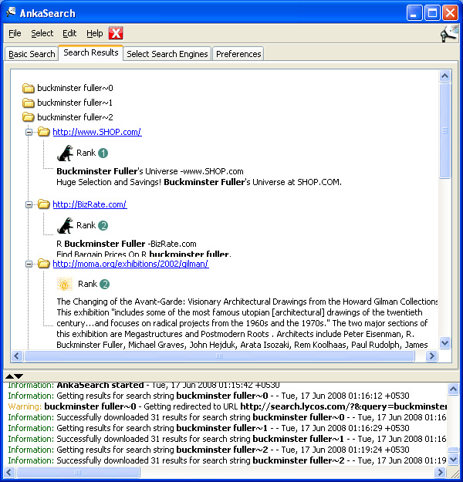Screen dimensions: 463x482
Task: Click the dog icon beside Rank 2
Action: [65, 225]
